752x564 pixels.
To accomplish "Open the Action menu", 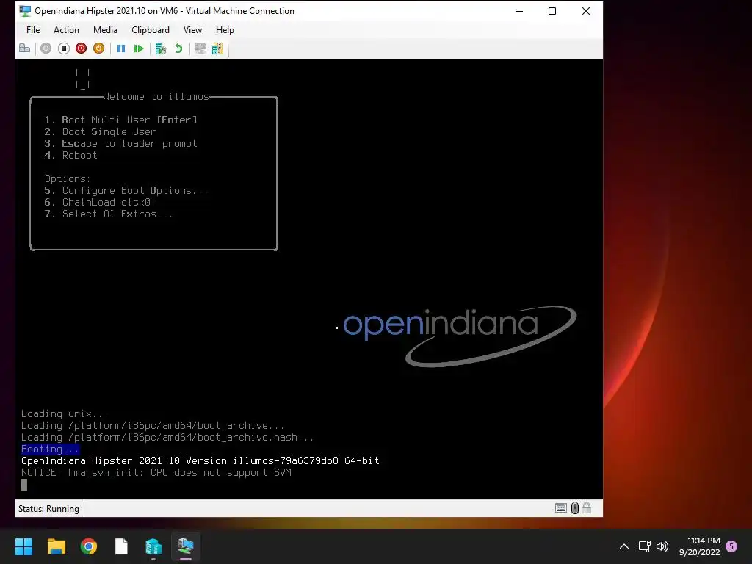I will click(x=66, y=29).
